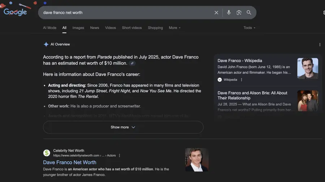Switch to AI Mode tab
This screenshot has height=182, width=325.
click(49, 28)
